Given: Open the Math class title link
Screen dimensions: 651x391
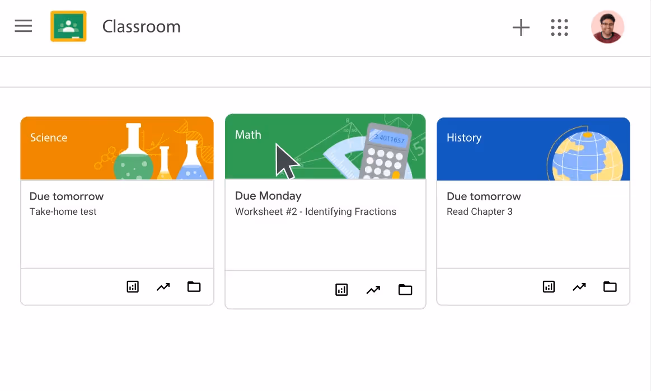Looking at the screenshot, I should [x=248, y=134].
